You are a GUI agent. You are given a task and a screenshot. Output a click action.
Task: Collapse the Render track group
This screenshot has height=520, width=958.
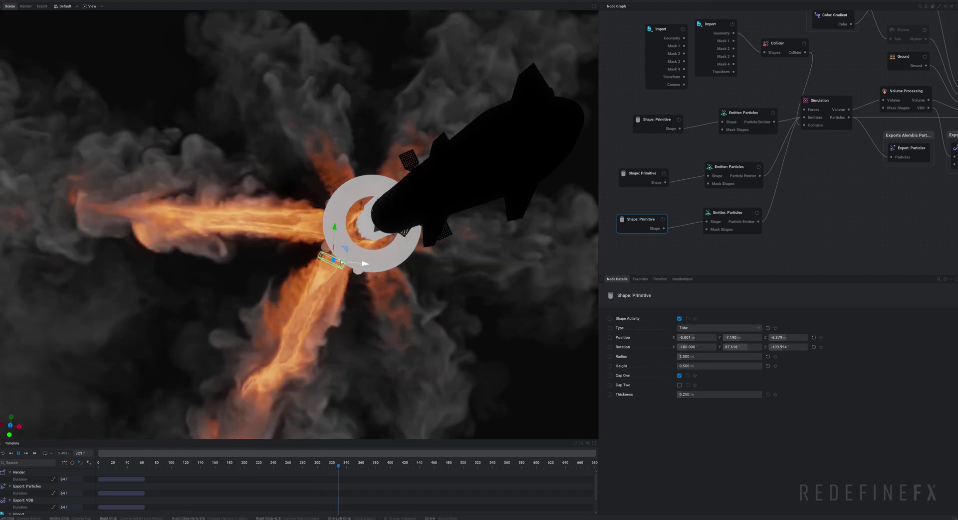click(x=10, y=472)
